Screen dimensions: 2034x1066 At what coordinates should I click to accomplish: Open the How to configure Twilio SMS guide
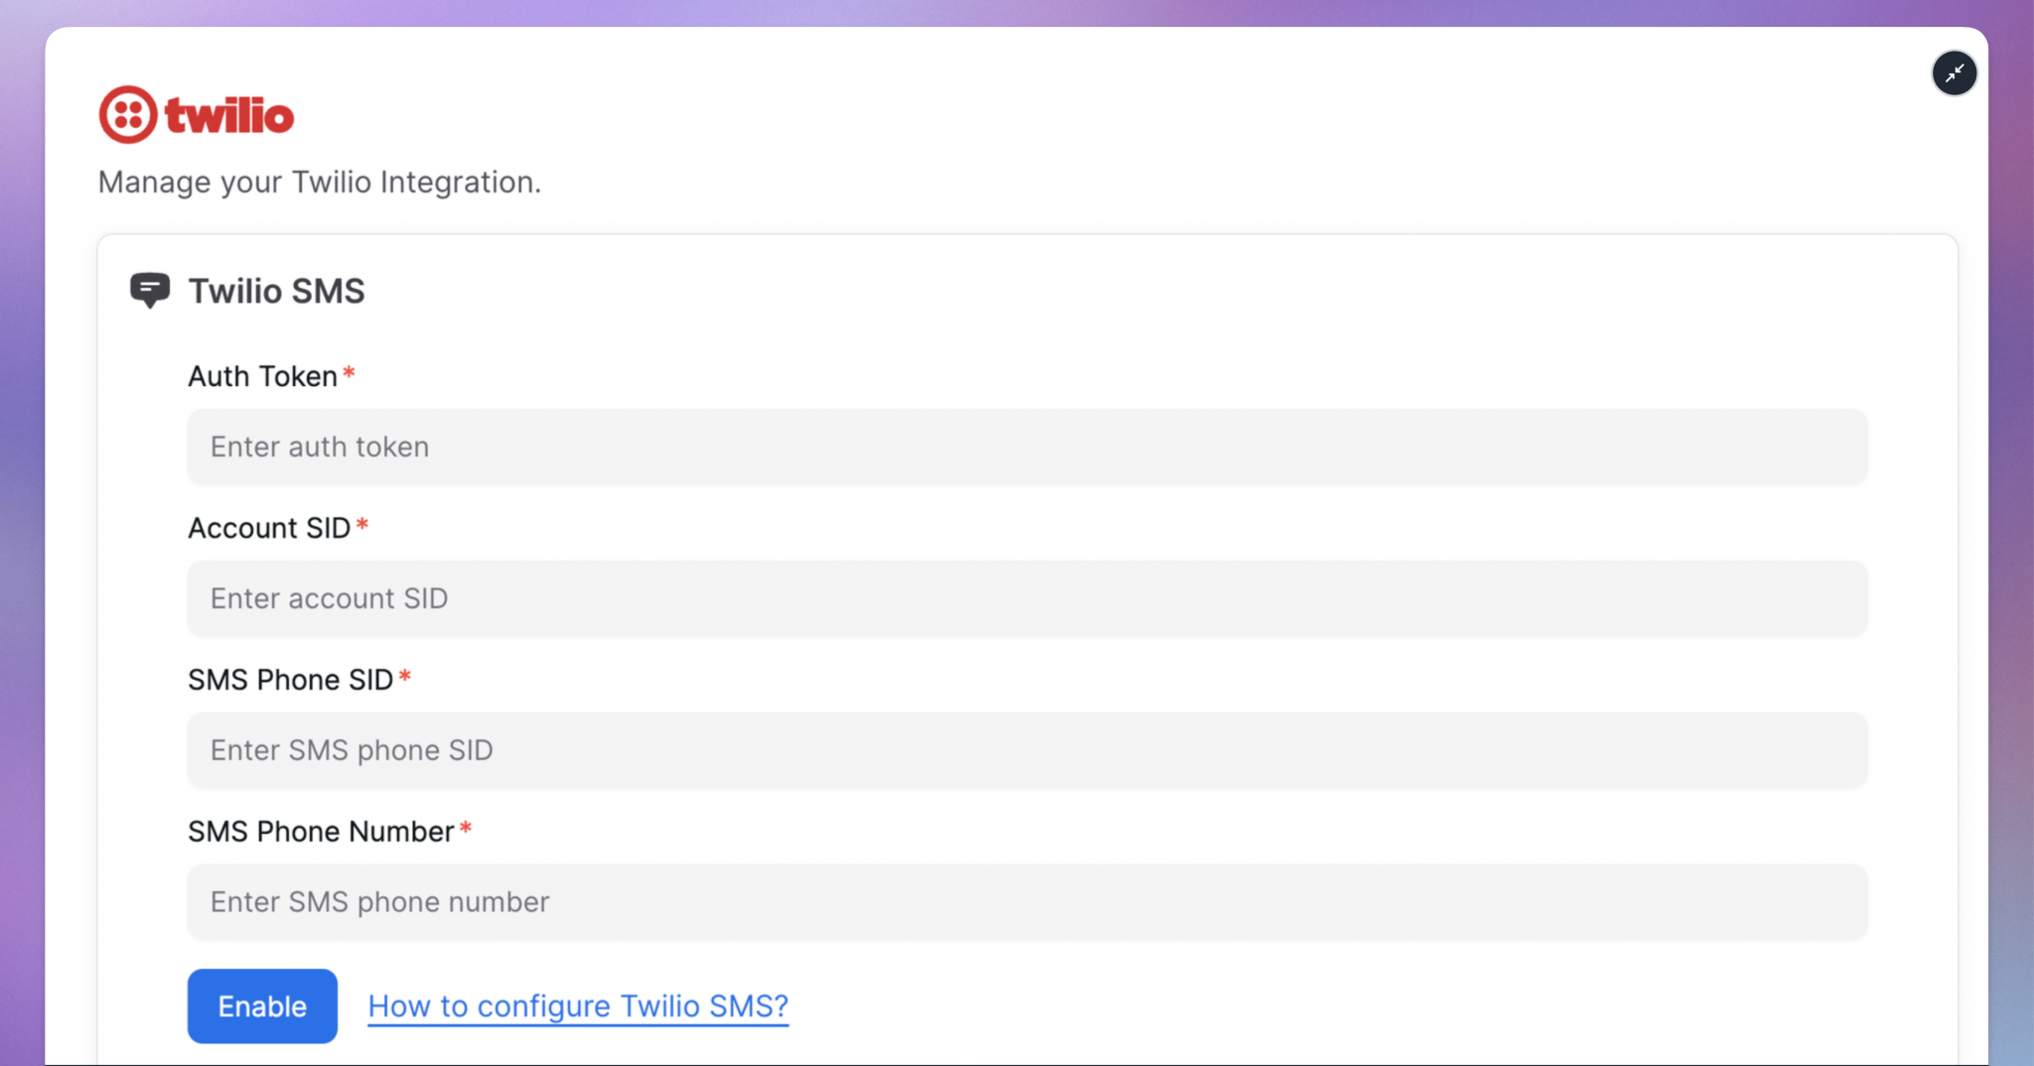577,1005
